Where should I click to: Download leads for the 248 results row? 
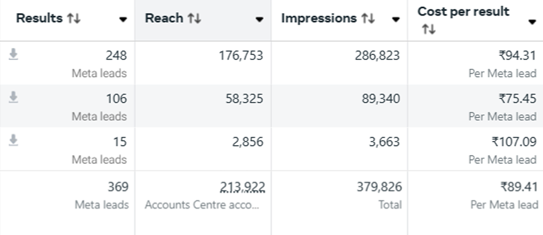click(x=14, y=55)
